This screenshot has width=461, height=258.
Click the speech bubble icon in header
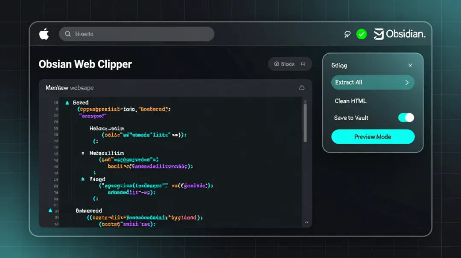point(347,35)
